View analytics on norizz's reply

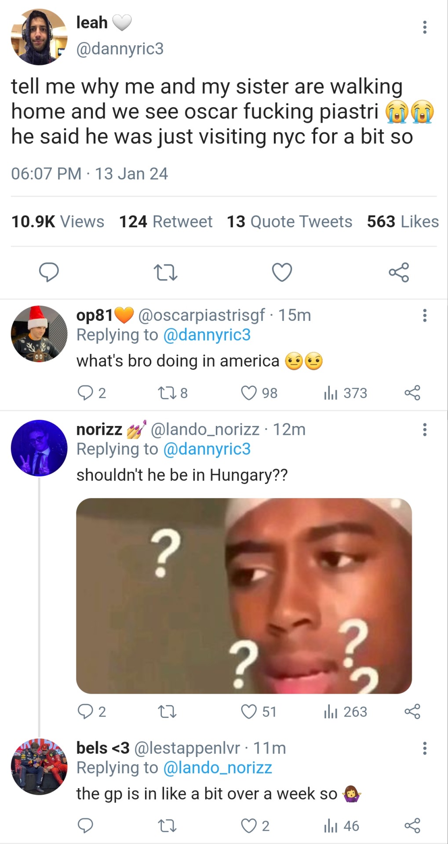coord(345,711)
